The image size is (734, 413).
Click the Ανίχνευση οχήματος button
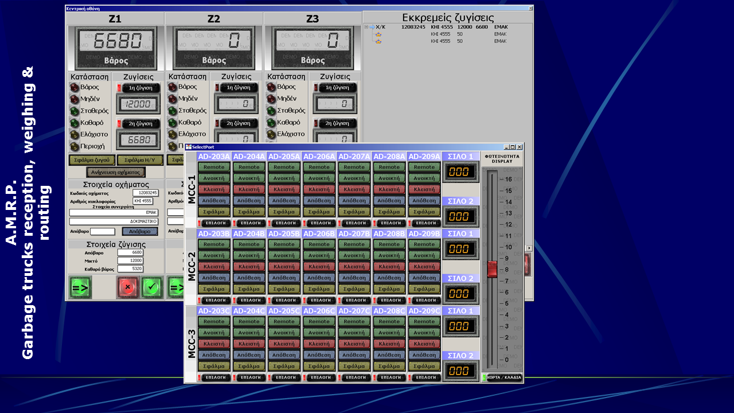point(116,172)
